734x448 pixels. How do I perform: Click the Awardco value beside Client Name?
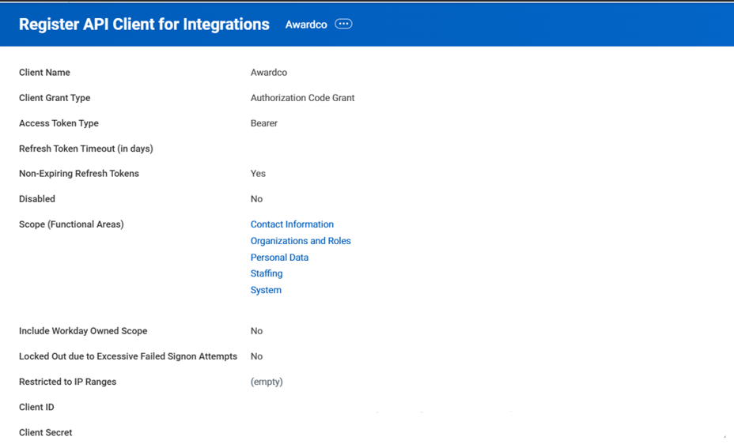[x=269, y=73]
